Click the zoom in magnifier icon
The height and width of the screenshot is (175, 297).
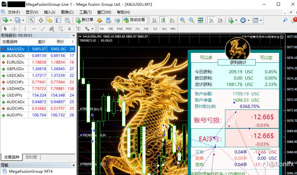182,20
